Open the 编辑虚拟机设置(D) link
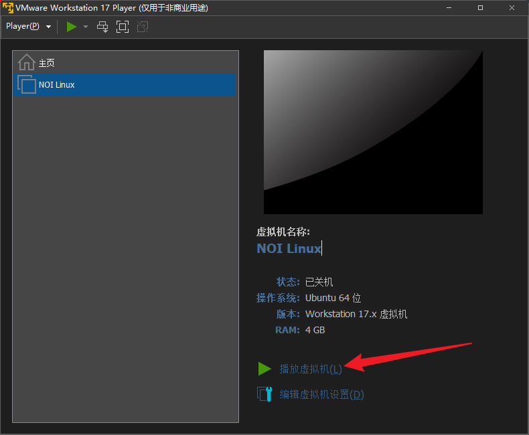 pyautogui.click(x=321, y=394)
